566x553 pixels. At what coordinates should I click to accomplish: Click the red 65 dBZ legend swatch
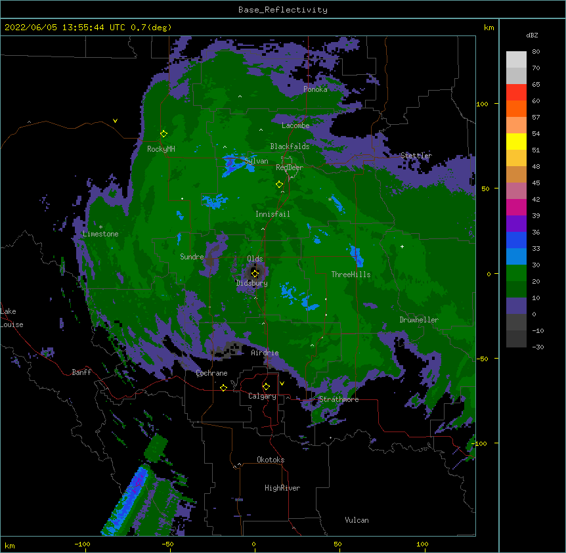click(x=516, y=93)
